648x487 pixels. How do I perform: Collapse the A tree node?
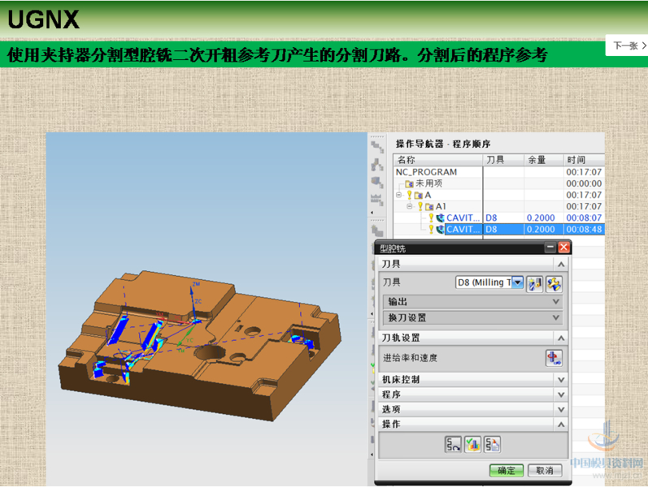point(399,195)
